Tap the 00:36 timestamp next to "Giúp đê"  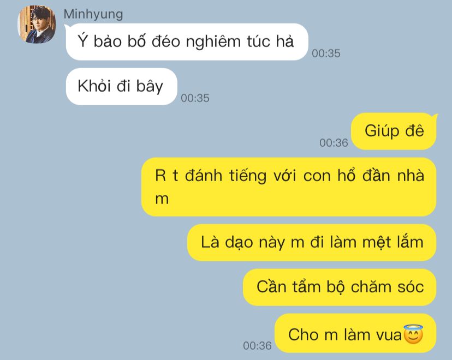click(x=334, y=142)
